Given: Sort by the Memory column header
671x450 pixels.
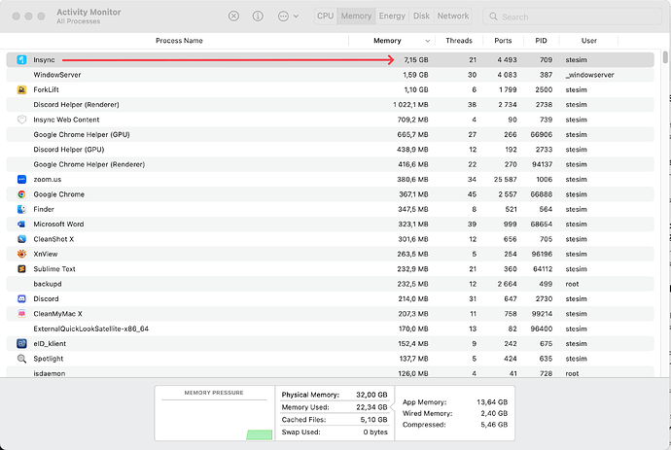Looking at the screenshot, I should pyautogui.click(x=387, y=41).
